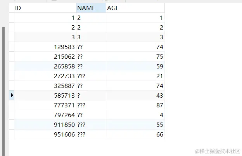This screenshot has height=156, width=242.
Task: Click NAME cell '3' in third row
Action: (x=91, y=37)
